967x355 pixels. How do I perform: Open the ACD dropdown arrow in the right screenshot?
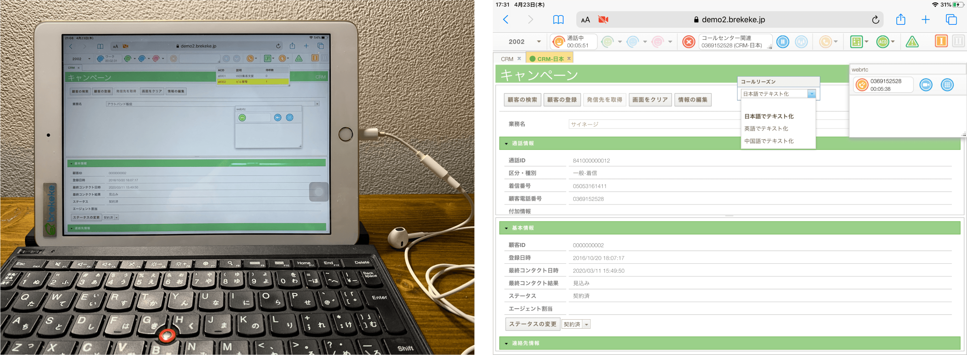click(x=893, y=42)
